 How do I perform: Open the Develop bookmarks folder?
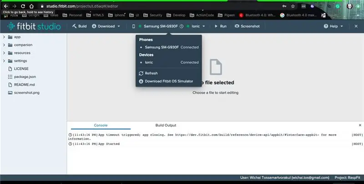pos(176,15)
